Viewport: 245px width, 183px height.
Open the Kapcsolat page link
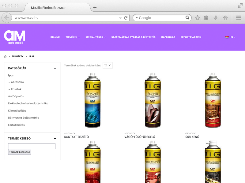pos(168,37)
